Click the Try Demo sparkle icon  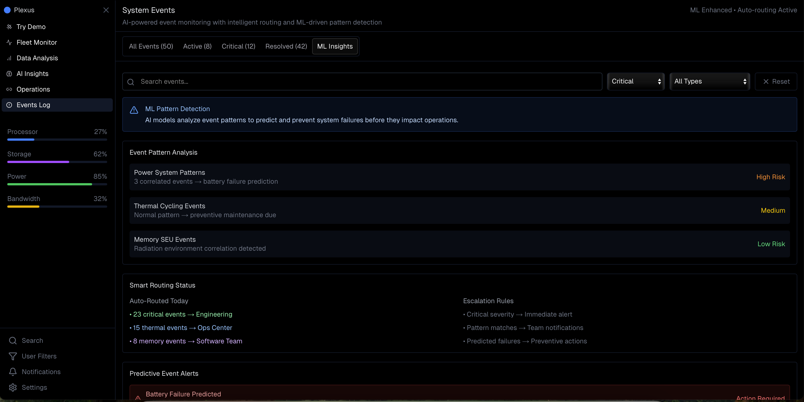point(9,27)
